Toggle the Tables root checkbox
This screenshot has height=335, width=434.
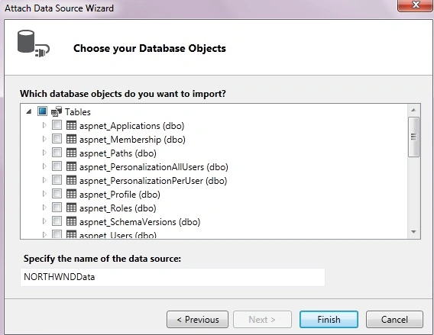[x=42, y=111]
